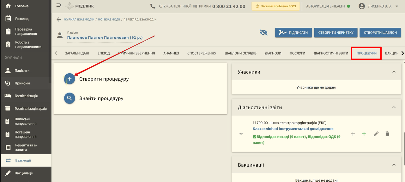Switch to the ПРИЧИНИ ЗВЕРНЕННЯ tab
Screen dimensions: 405x182
tap(137, 53)
